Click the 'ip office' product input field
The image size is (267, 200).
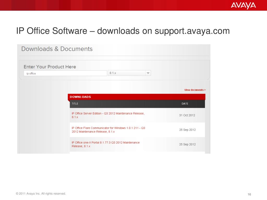point(65,73)
